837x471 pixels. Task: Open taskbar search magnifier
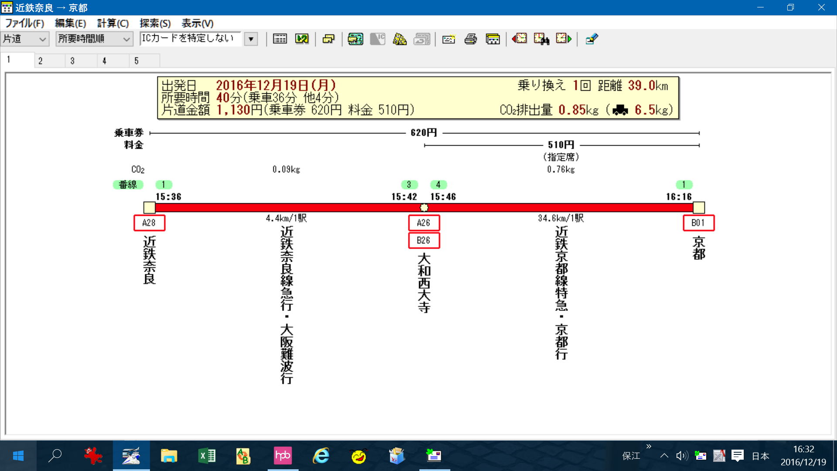55,456
